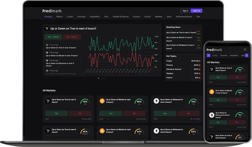
Task: Click the Bitcoin icon on Bitcoin 4 hours card
Action: pos(102,101)
